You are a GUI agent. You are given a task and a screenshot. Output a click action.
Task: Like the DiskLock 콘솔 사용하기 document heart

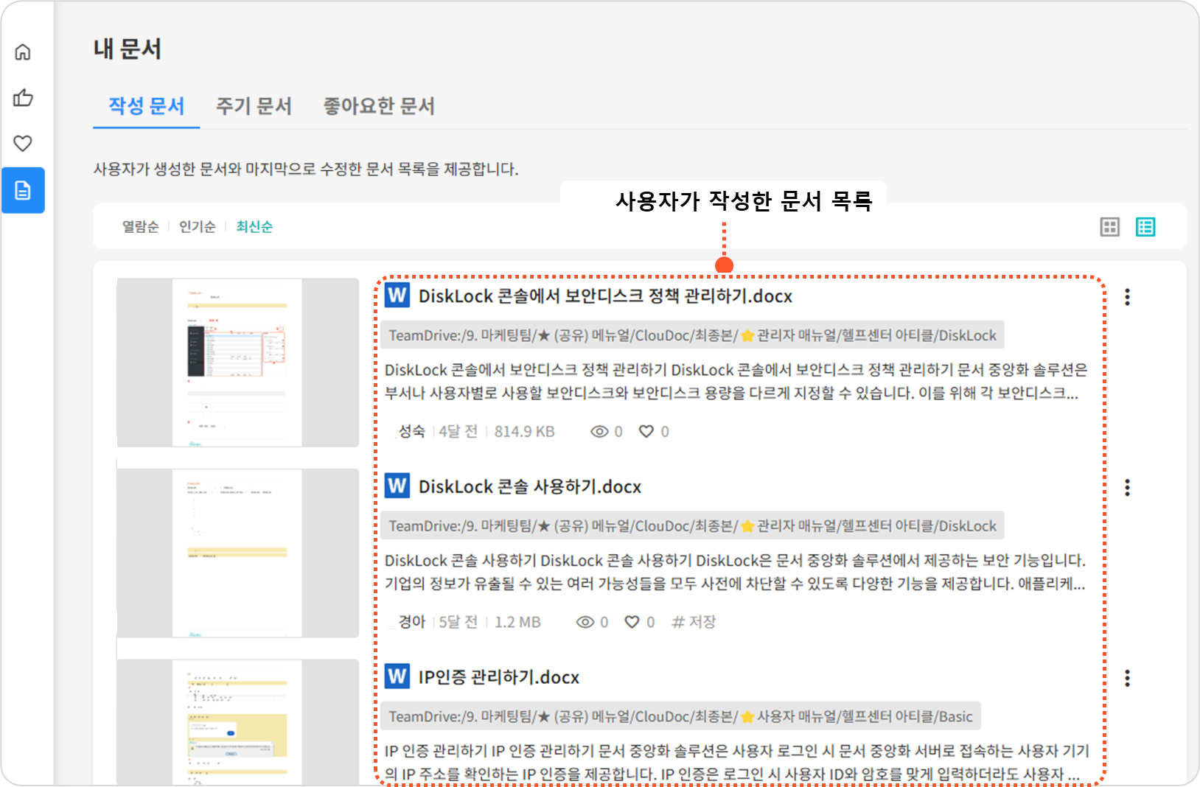click(632, 622)
